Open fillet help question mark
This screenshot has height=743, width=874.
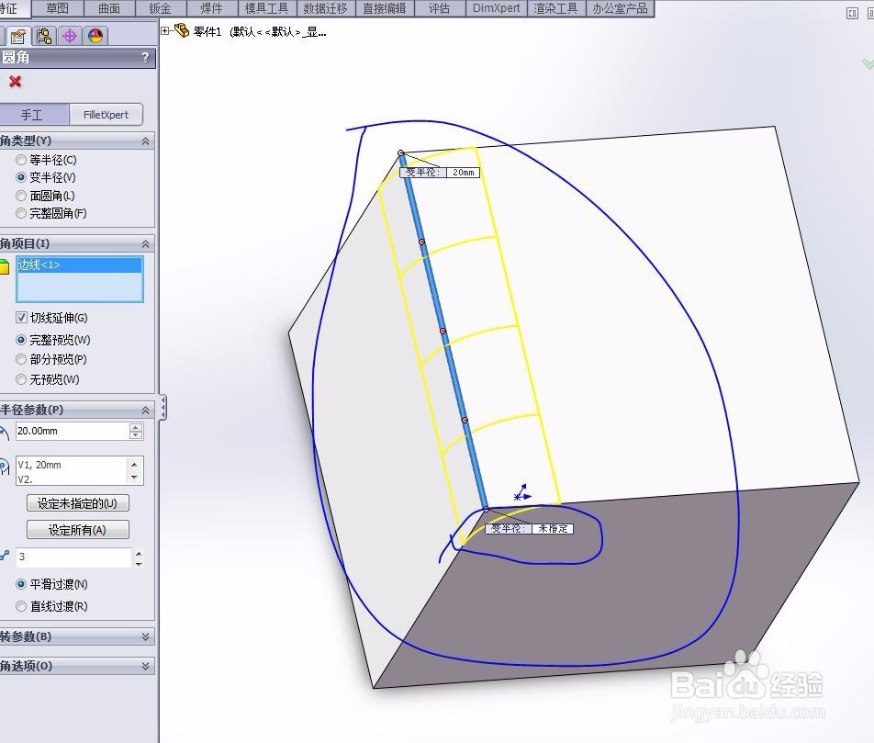point(145,58)
